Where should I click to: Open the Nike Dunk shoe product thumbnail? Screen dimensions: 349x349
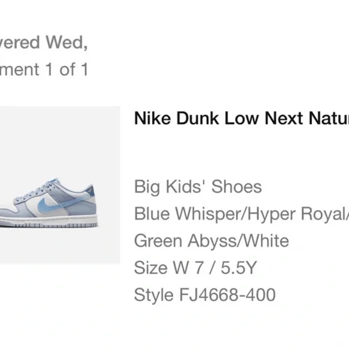pos(60,185)
